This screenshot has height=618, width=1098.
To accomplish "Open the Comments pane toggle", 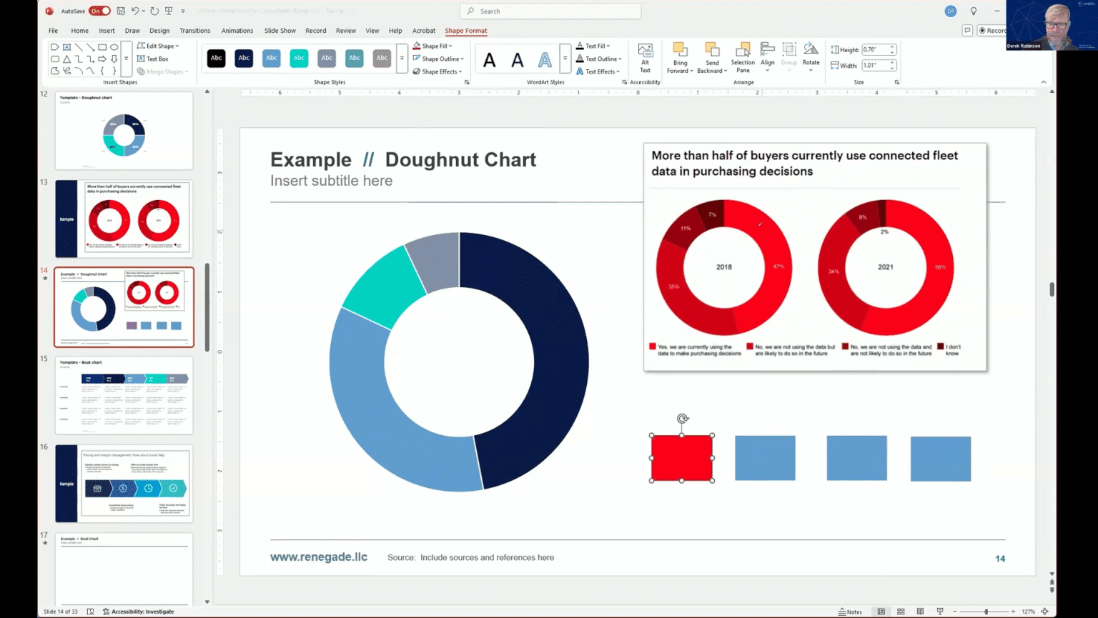I will tap(967, 30).
